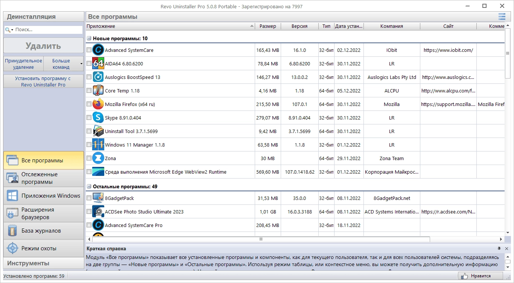This screenshot has height=283, width=514.
Task: Click the Advanced SystemCare app icon
Action: point(98,50)
